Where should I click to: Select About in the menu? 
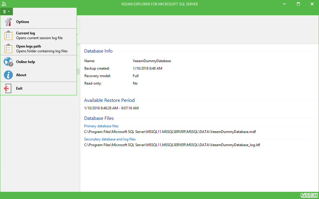[38, 75]
